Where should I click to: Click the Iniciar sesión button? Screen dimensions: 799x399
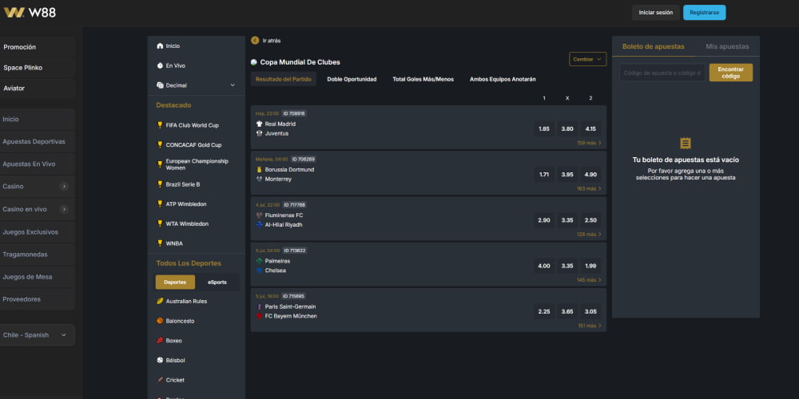656,13
